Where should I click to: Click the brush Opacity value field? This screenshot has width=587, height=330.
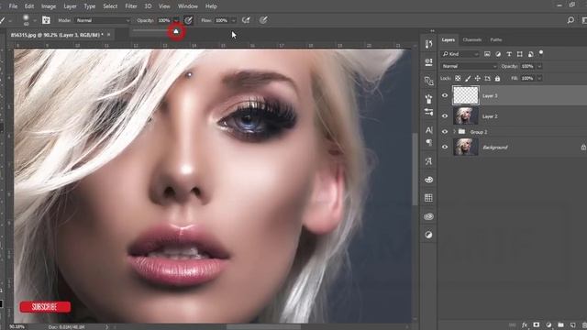164,20
